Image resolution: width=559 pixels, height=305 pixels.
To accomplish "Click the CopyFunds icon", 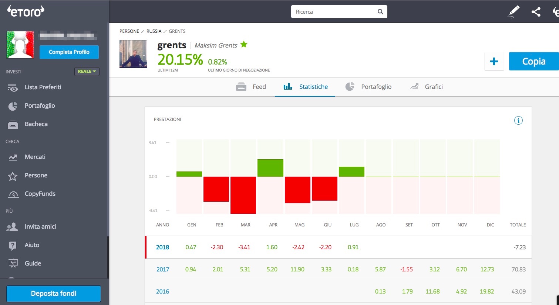I will 13,194.
